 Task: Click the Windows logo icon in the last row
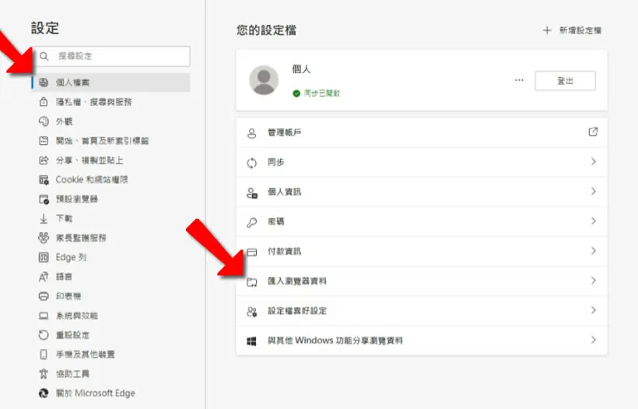[252, 341]
